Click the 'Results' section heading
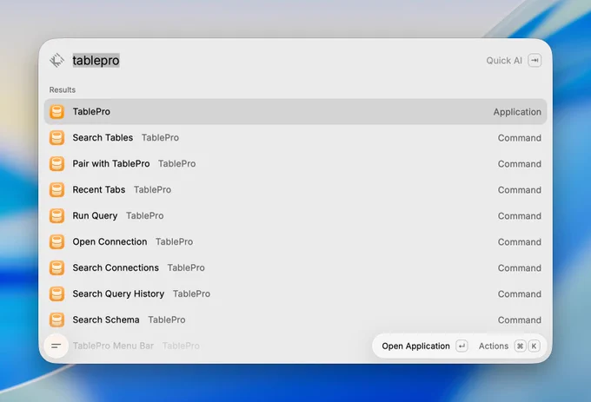 point(63,89)
